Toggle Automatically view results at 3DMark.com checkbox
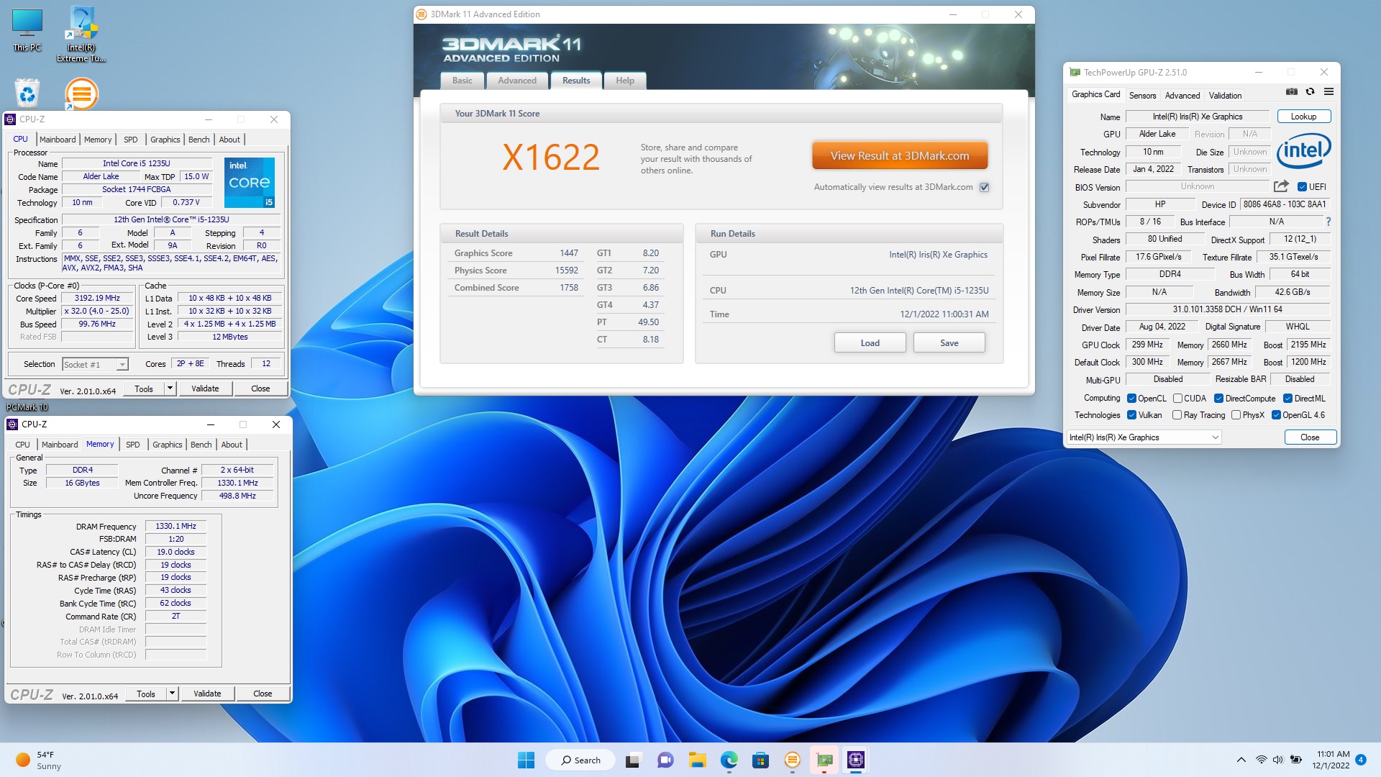 click(985, 187)
